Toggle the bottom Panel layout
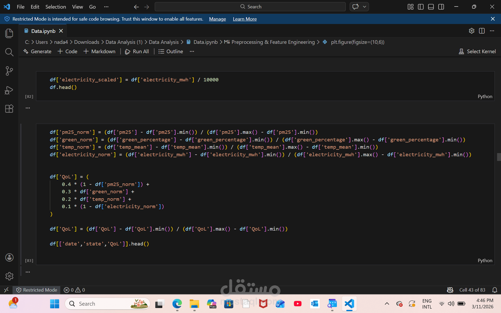 [431, 7]
